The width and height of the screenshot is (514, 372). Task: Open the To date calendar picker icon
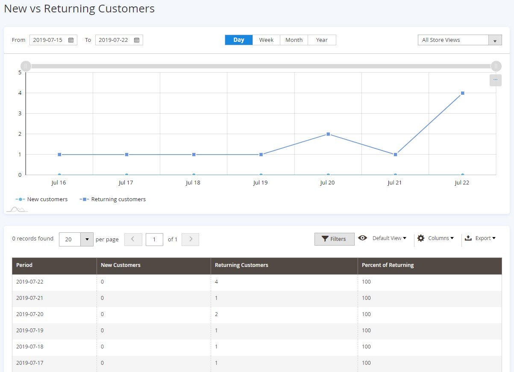137,40
